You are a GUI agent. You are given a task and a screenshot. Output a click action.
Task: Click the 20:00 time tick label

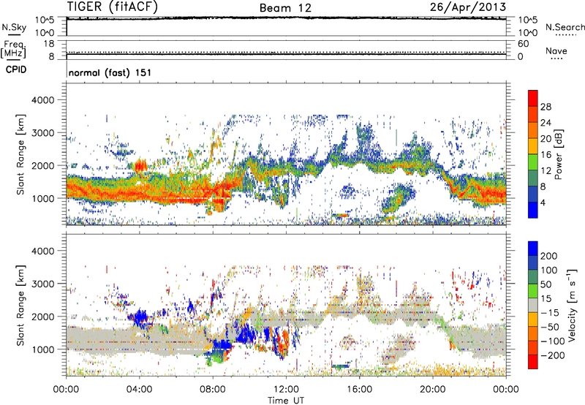(x=432, y=390)
